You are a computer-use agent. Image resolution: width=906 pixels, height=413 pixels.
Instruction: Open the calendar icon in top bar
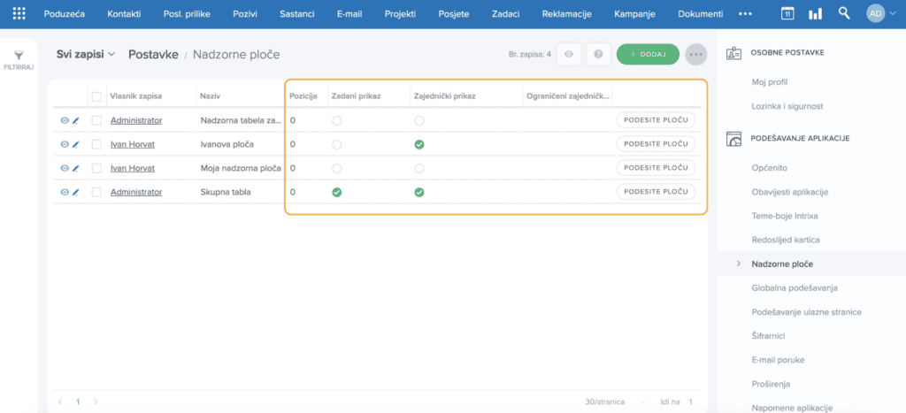[x=787, y=14]
